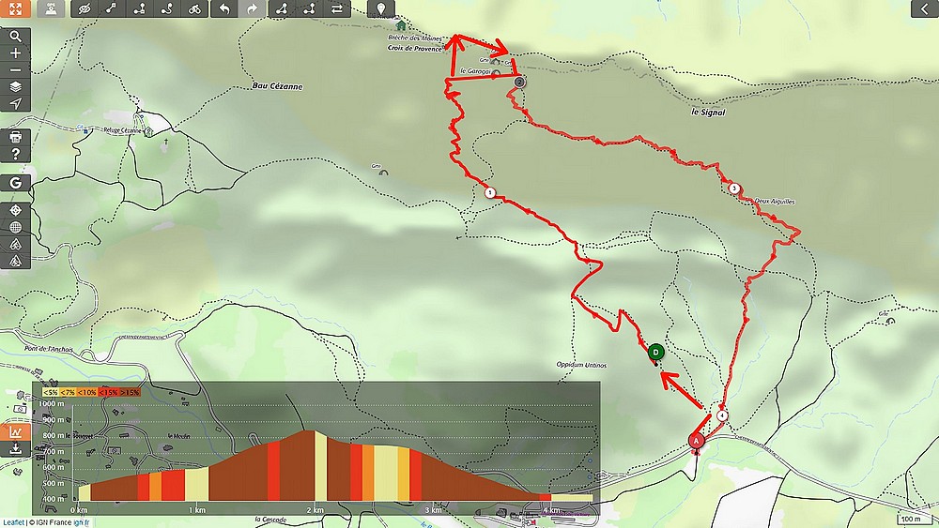Image resolution: width=939 pixels, height=528 pixels.
Task: Collapse the side panel with top-right chevron
Action: [925, 8]
